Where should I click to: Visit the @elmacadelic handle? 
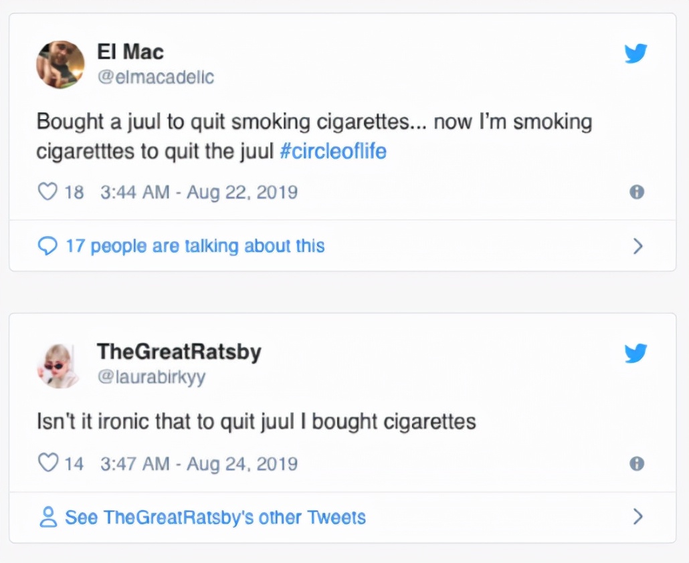click(156, 77)
